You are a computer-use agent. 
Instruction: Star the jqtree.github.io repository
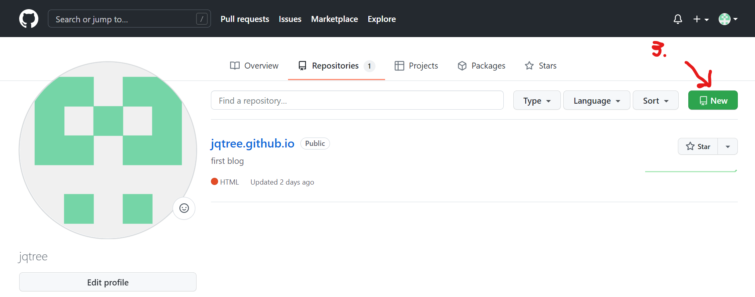[x=698, y=146]
